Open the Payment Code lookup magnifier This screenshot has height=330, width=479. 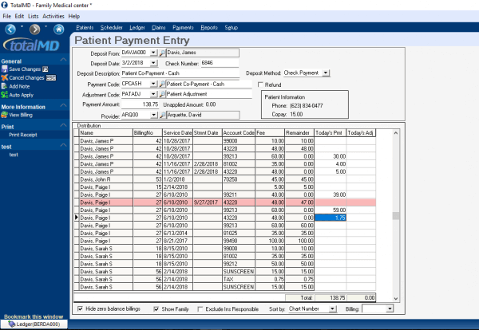(163, 84)
